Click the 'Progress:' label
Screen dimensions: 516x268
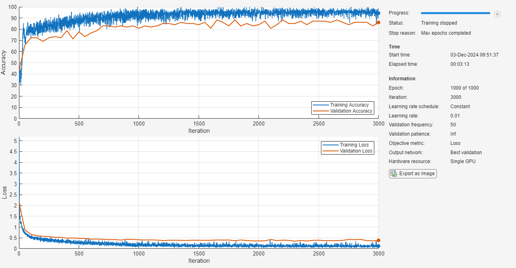pos(399,13)
